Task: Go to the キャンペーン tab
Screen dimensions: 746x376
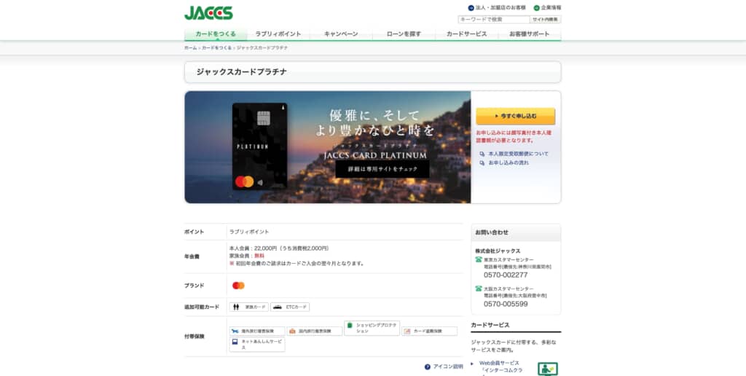Action: coord(341,34)
